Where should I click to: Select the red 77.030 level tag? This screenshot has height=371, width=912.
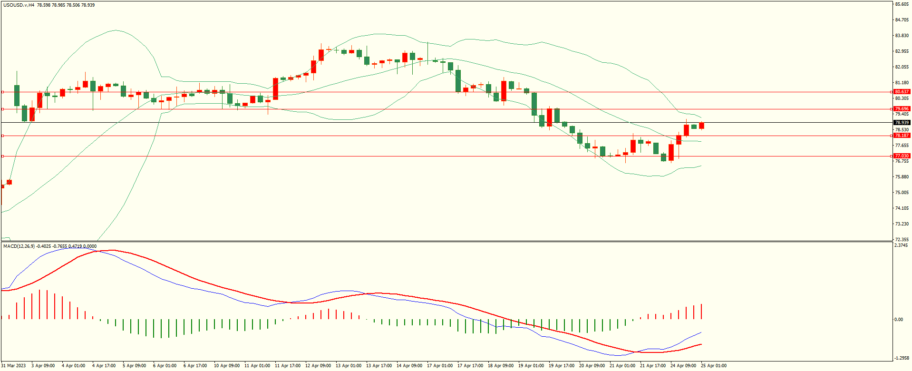(902, 156)
